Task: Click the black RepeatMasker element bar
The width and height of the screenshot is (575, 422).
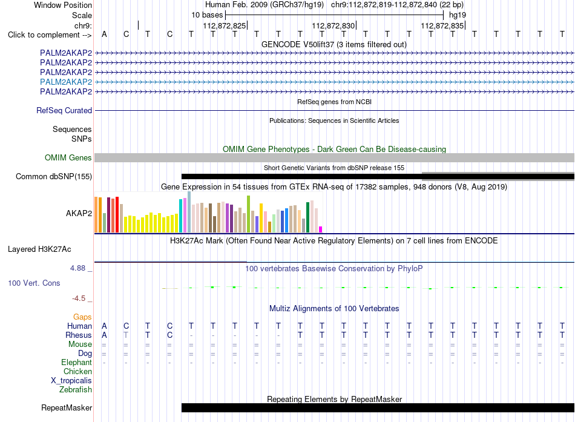Action: click(378, 407)
